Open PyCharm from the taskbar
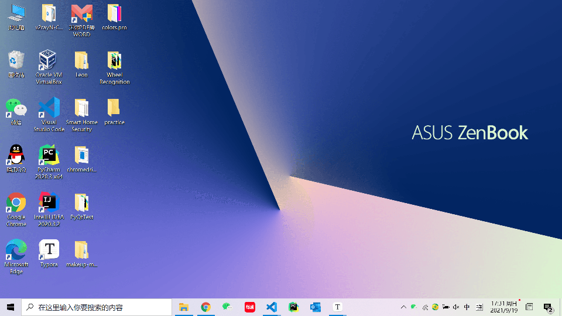Screen dimensions: 562x316 (293, 307)
